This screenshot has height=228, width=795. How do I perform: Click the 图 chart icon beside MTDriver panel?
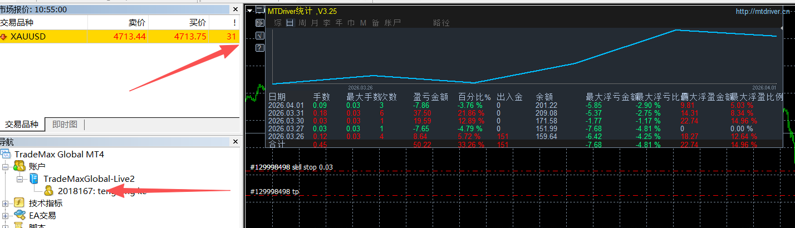260,23
